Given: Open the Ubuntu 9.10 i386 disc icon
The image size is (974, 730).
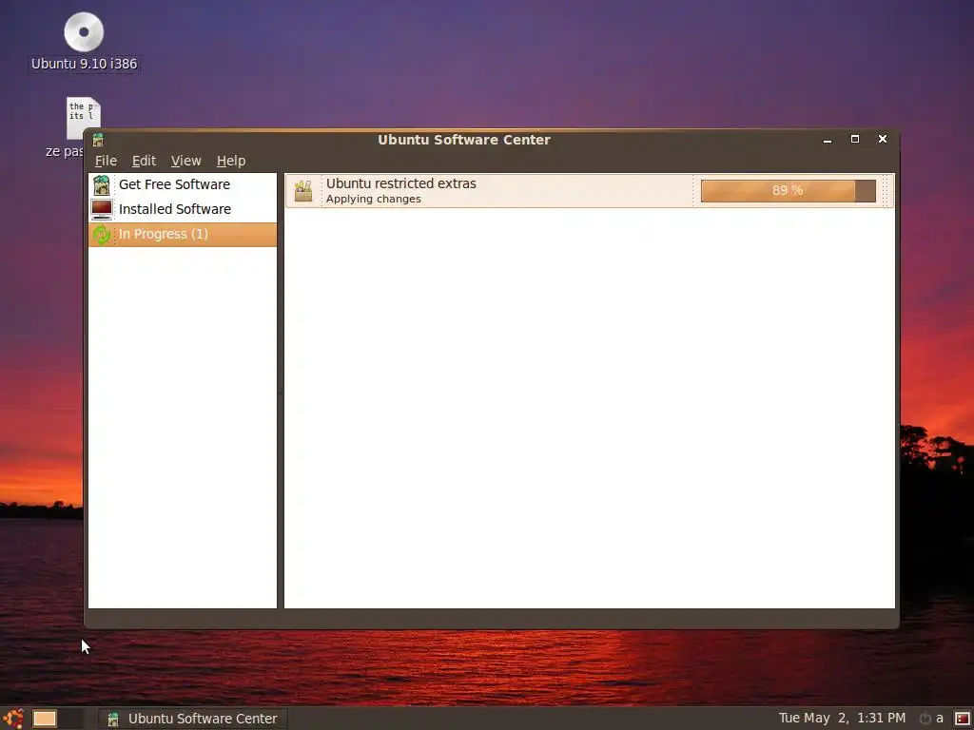Looking at the screenshot, I should pyautogui.click(x=84, y=31).
